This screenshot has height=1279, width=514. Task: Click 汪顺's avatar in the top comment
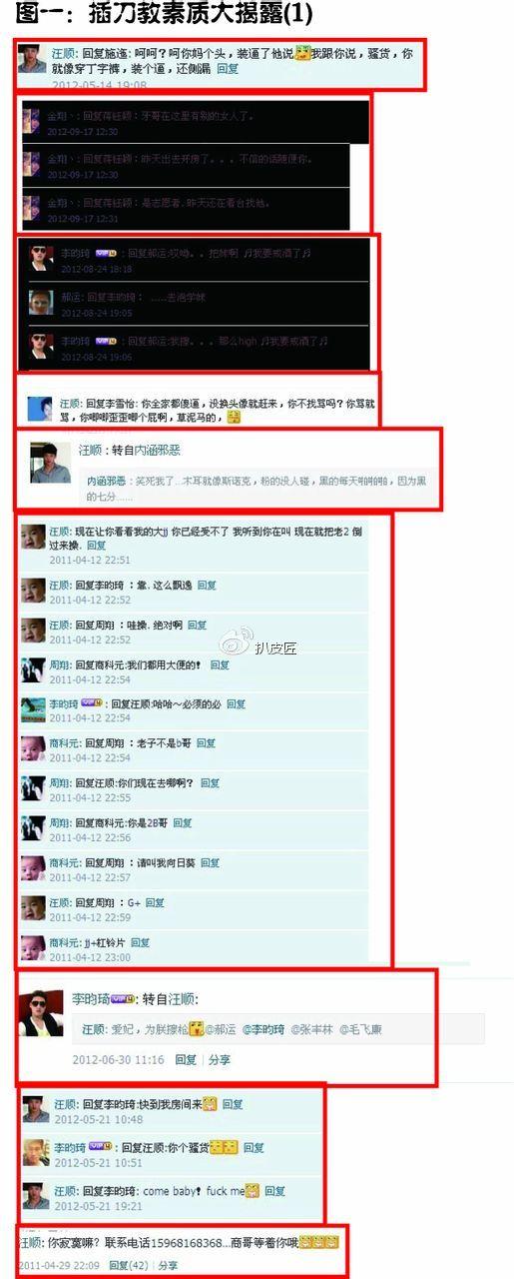click(32, 59)
